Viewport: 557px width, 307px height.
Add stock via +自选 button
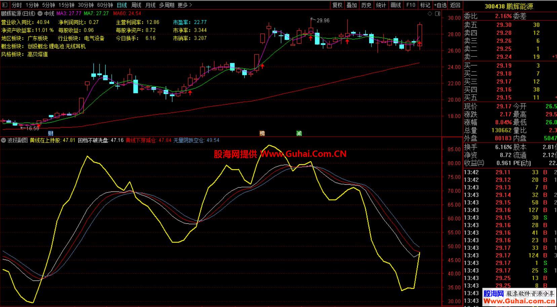coord(440,5)
